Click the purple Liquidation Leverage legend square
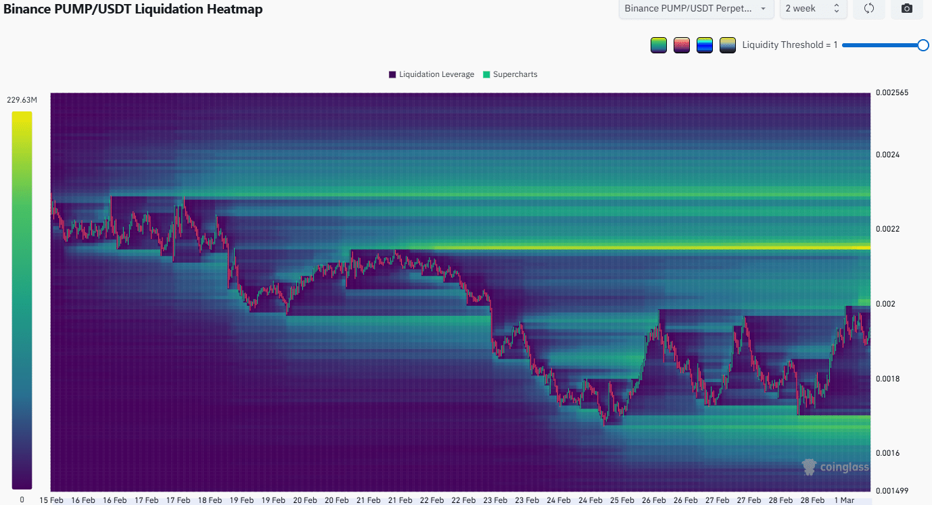This screenshot has width=932, height=505. (392, 74)
